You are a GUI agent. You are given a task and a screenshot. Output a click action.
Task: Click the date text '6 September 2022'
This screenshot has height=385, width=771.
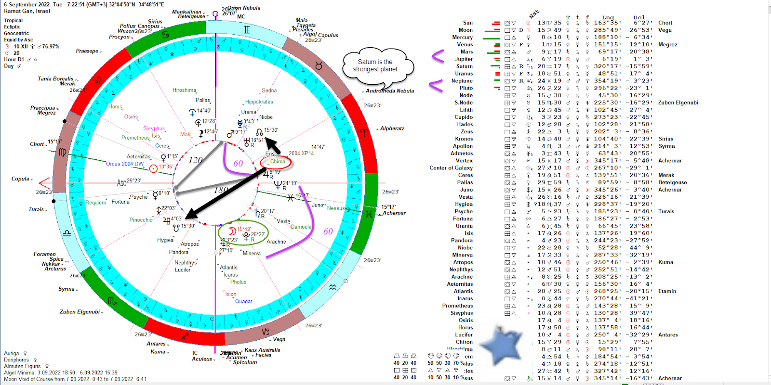(x=27, y=4)
